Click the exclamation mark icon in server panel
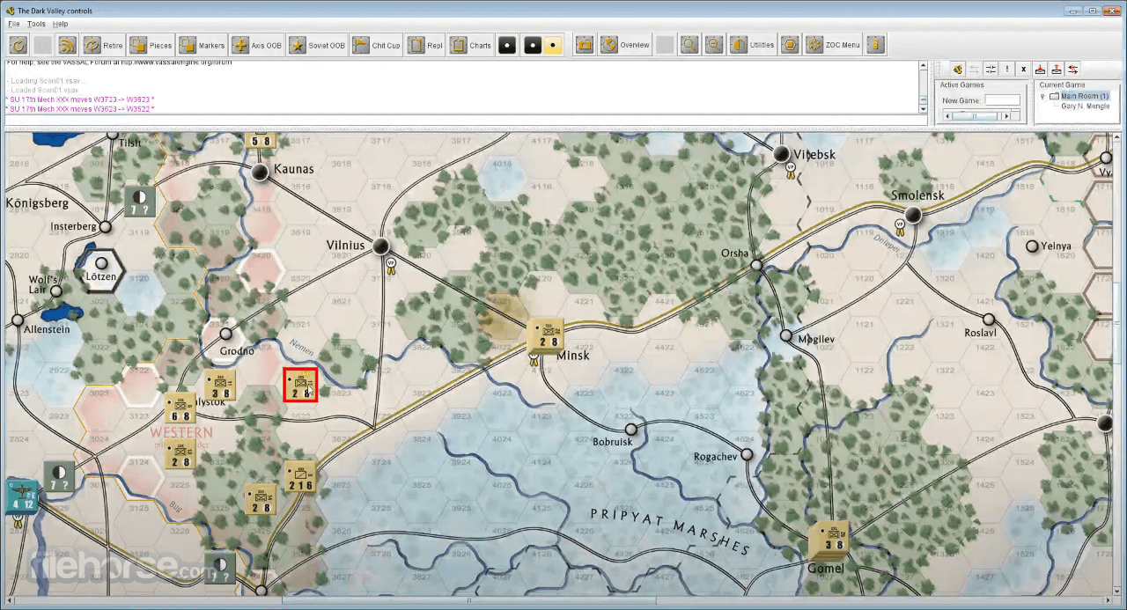This screenshot has width=1127, height=610. coord(1007,69)
